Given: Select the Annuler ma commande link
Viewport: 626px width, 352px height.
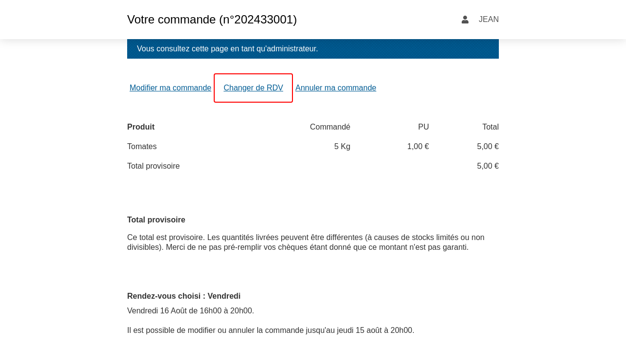Looking at the screenshot, I should click(x=335, y=88).
